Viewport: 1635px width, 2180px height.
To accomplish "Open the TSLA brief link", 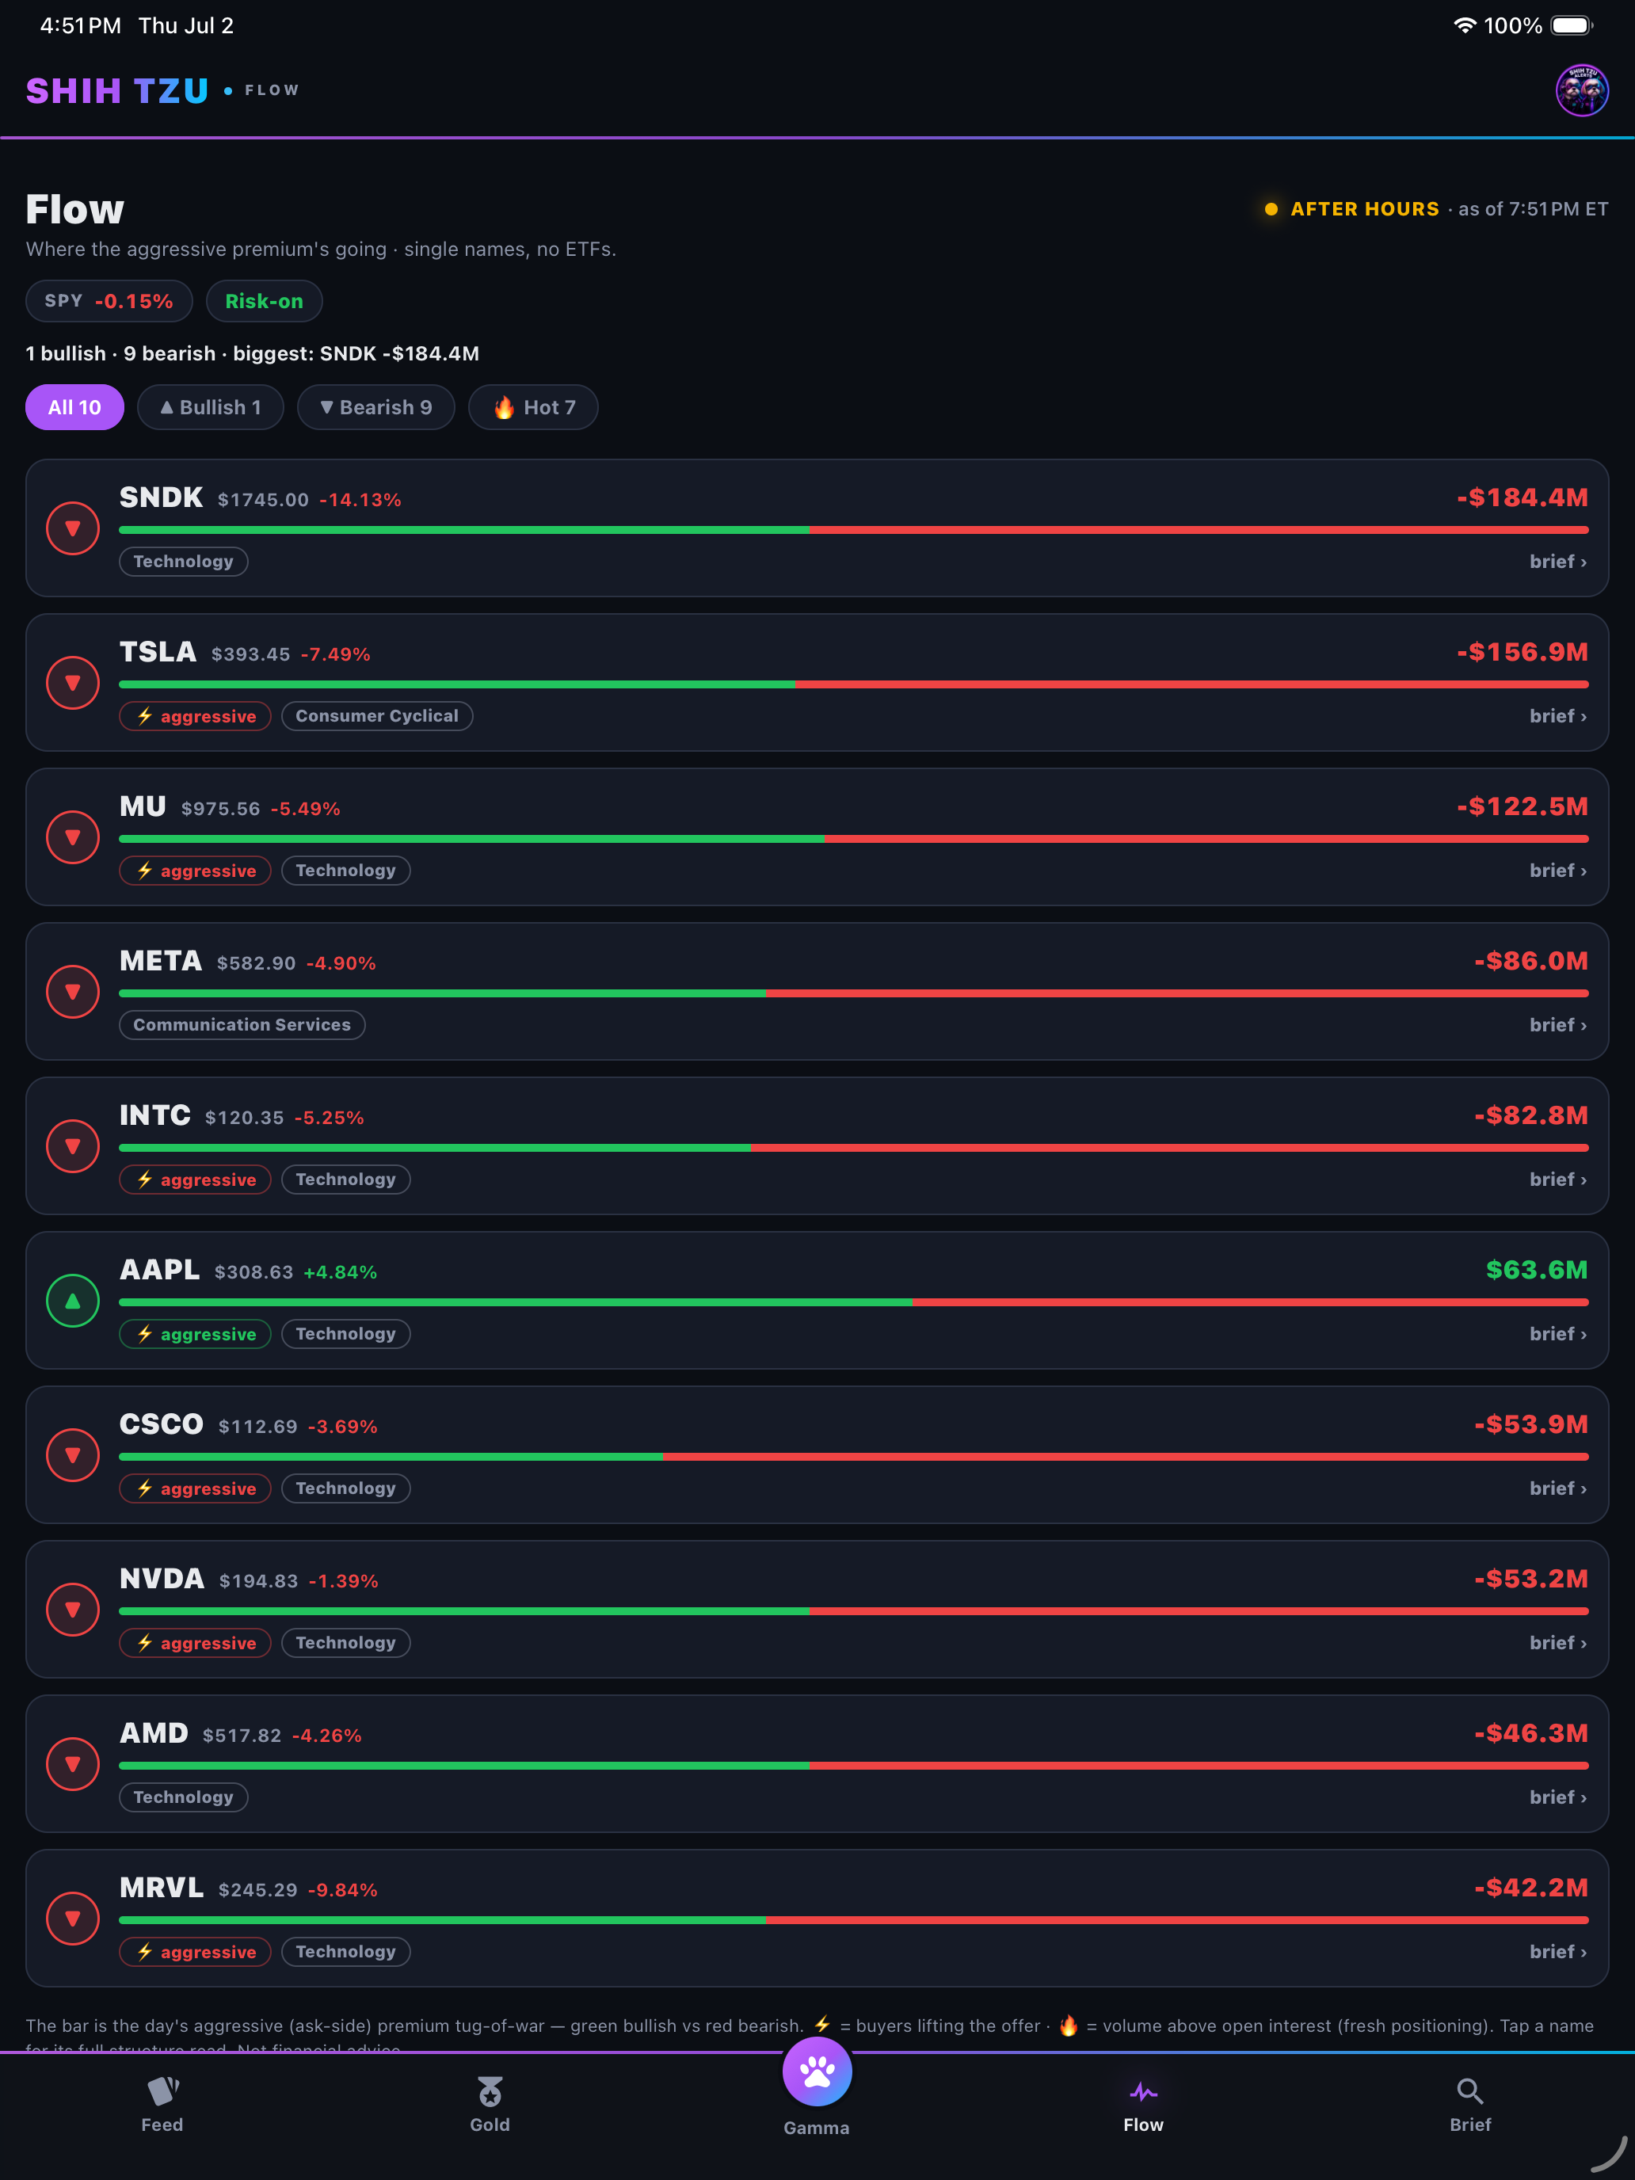I will tap(1558, 716).
